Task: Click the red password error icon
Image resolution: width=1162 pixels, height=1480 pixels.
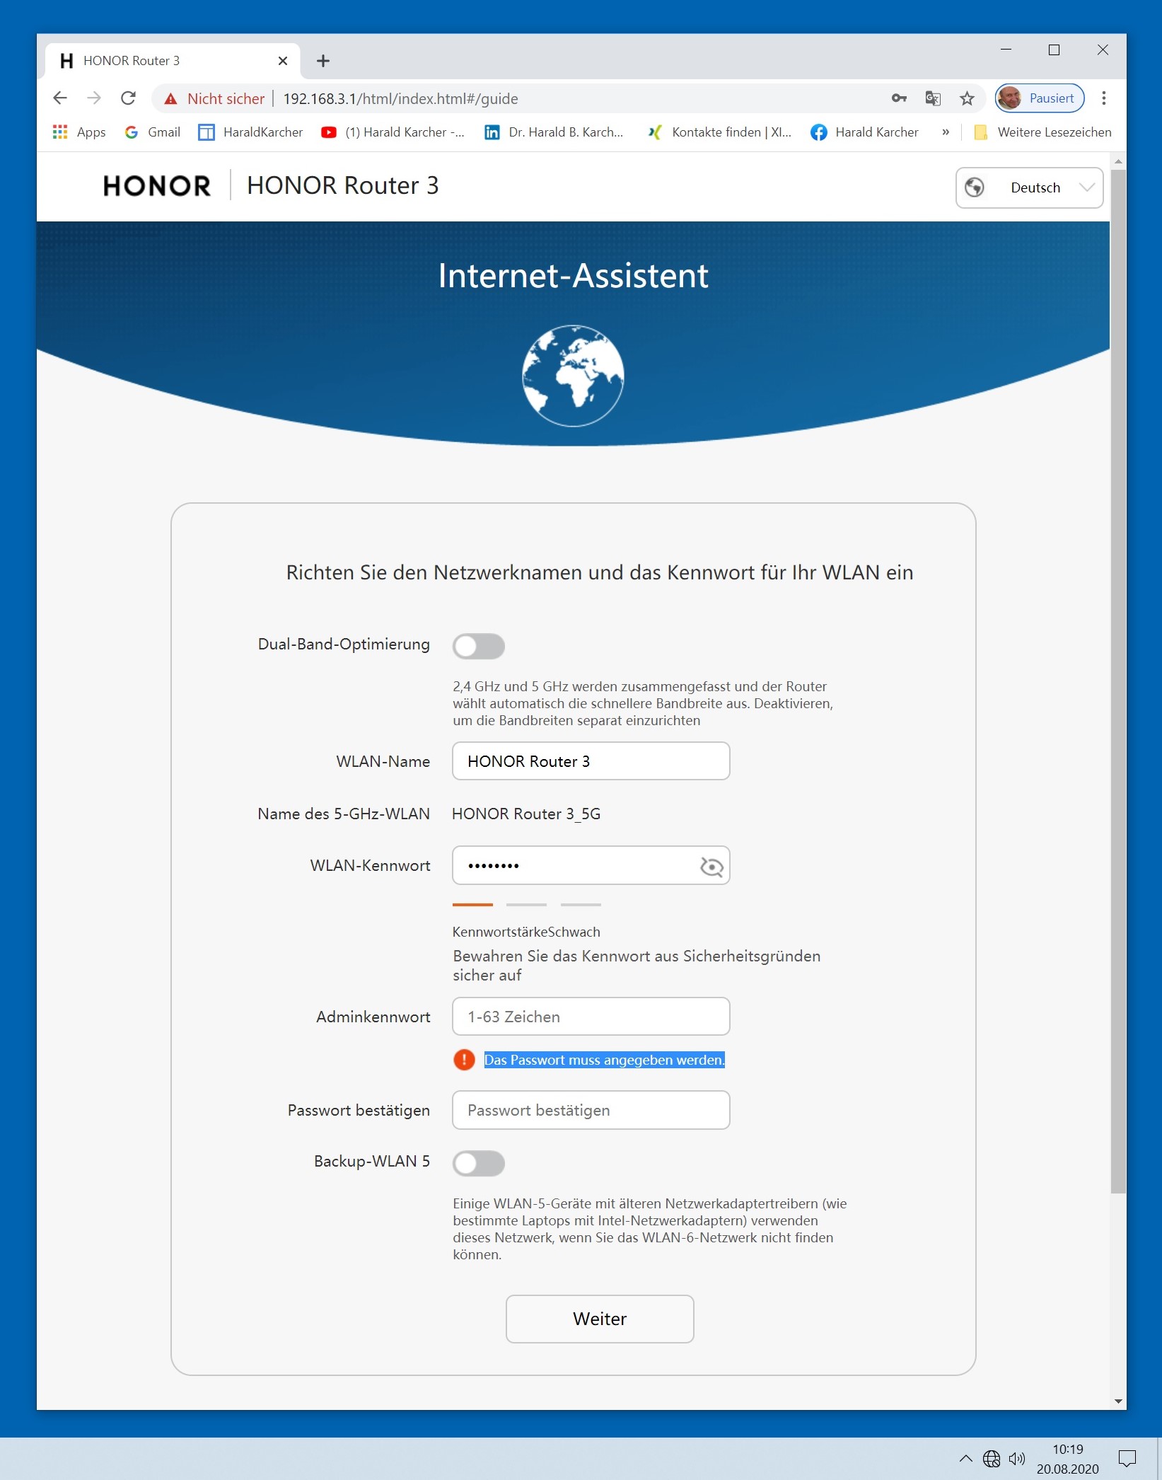Action: [x=464, y=1060]
